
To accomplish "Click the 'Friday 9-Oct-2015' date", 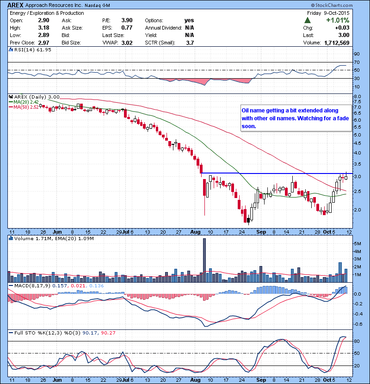I will point(328,13).
